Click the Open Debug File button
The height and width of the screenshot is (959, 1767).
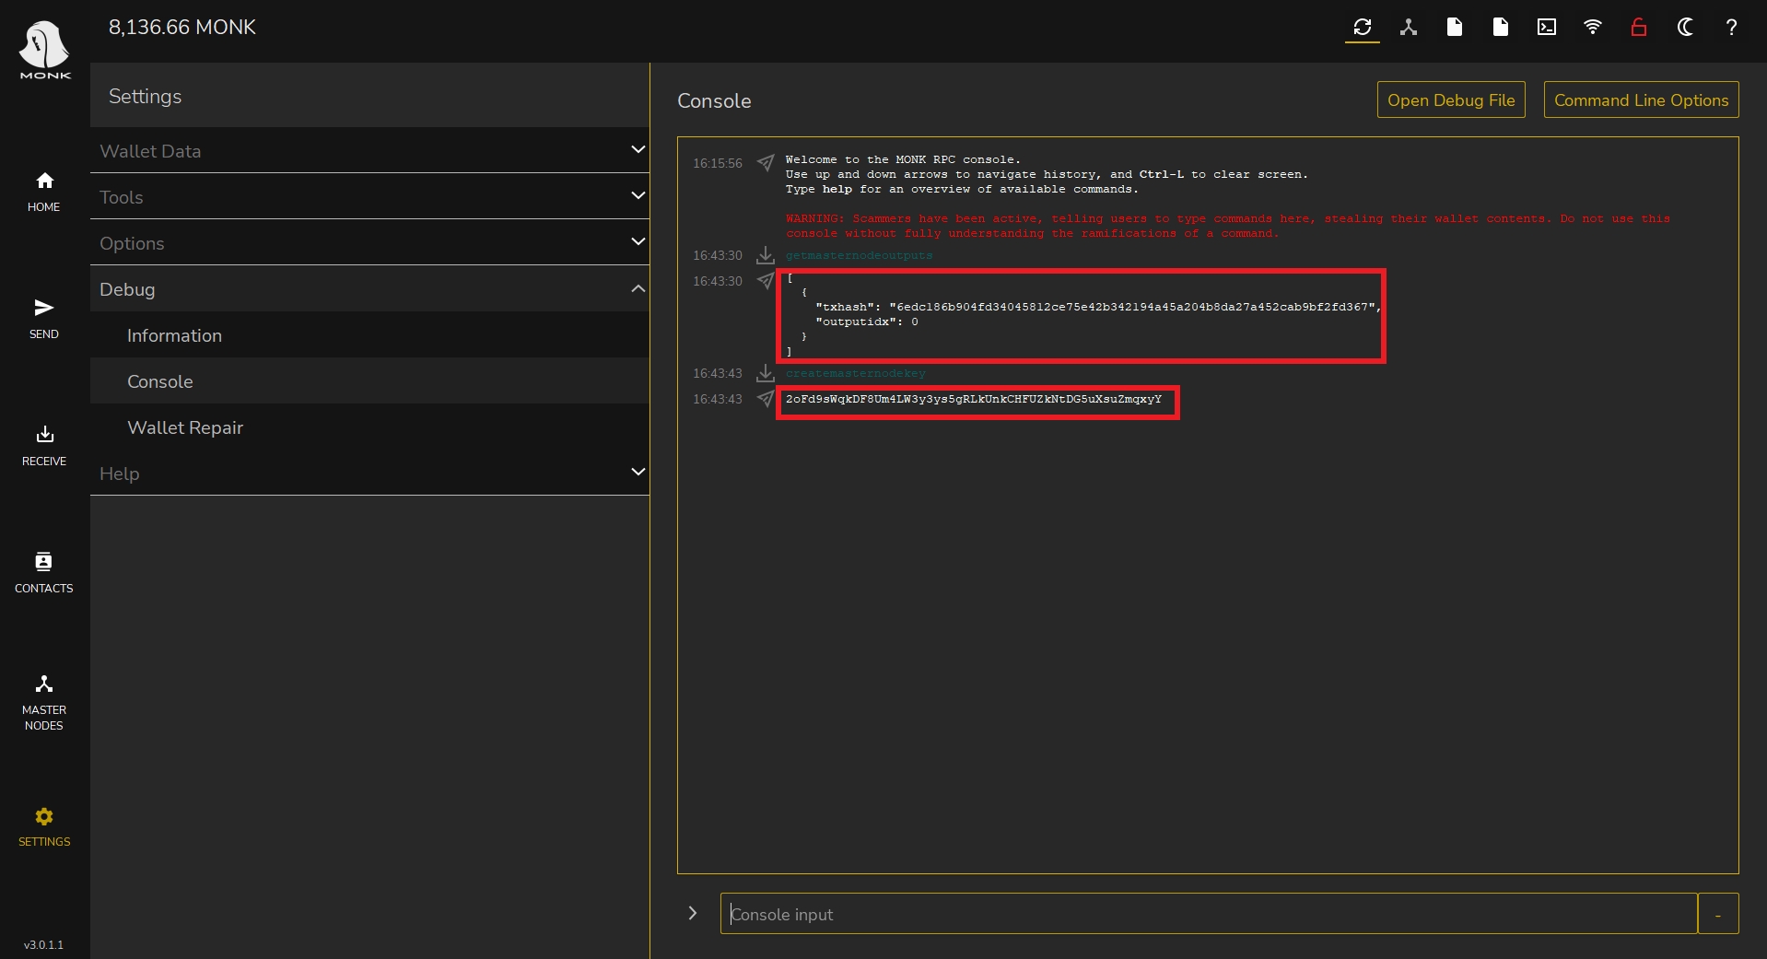(x=1451, y=99)
